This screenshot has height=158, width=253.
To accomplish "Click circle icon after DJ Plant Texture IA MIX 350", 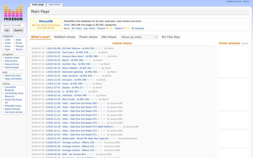I will click(99, 48).
